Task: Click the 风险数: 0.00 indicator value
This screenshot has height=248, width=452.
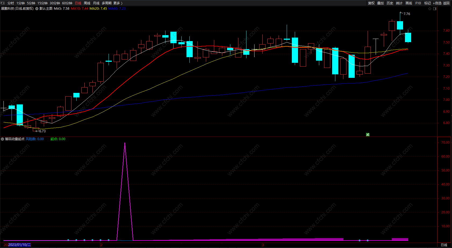Action: pyautogui.click(x=35, y=139)
